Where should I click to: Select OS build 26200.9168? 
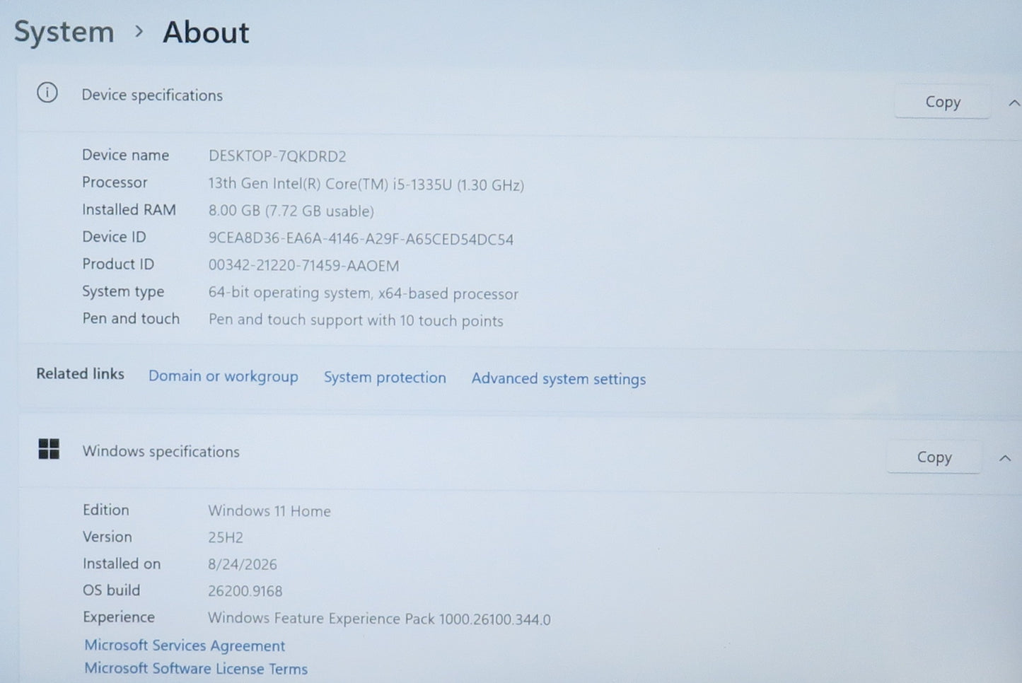[x=245, y=591]
